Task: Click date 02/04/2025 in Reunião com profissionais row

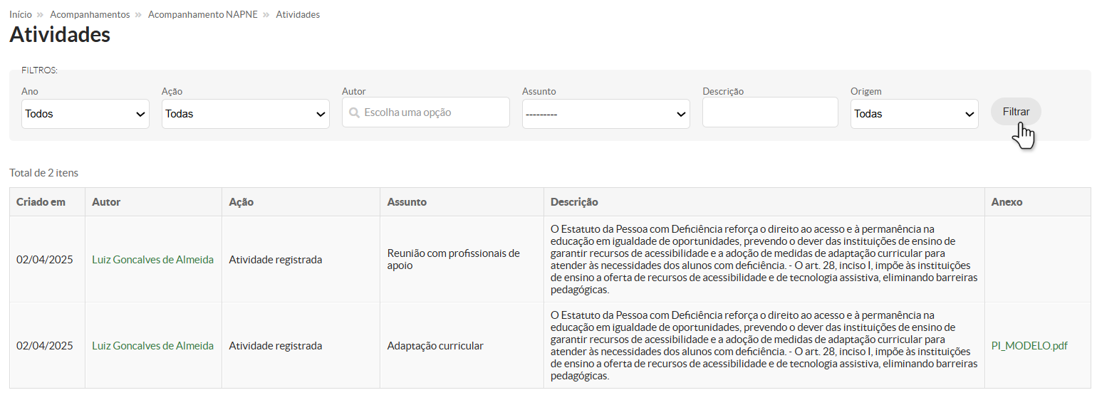Action: point(45,260)
